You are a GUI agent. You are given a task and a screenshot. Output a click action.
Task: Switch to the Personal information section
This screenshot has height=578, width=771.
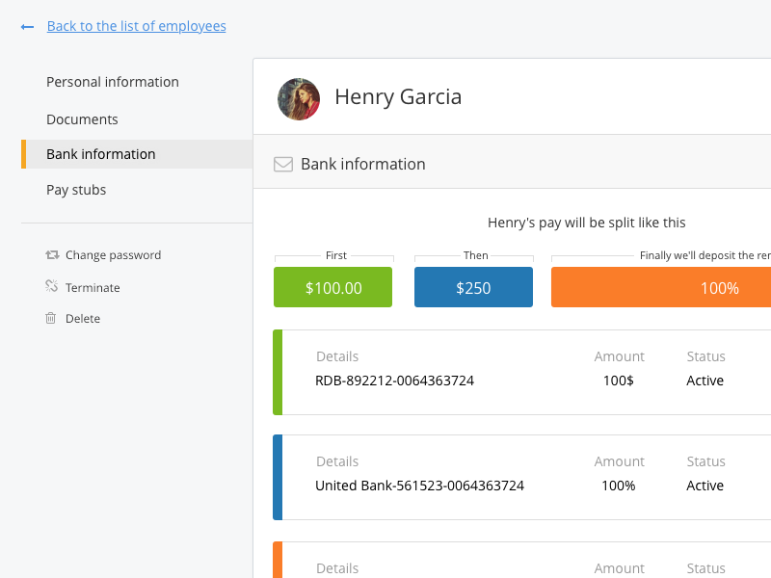112,82
